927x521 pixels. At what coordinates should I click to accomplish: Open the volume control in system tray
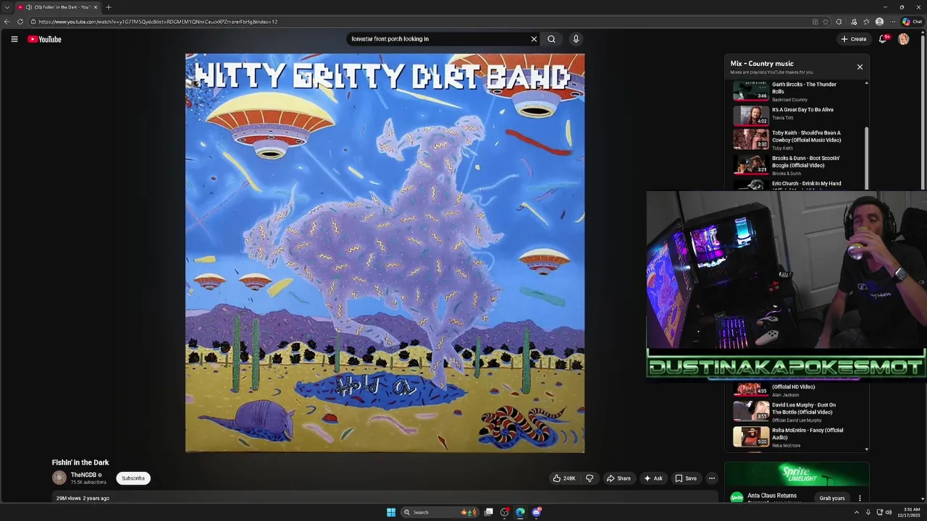[x=888, y=512]
